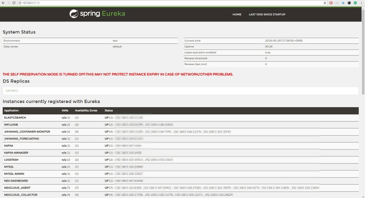Open the black circular extension icon
The image size is (365, 198).
(x=349, y=3)
